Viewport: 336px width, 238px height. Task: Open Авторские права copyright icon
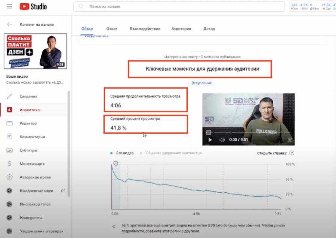coord(10,177)
